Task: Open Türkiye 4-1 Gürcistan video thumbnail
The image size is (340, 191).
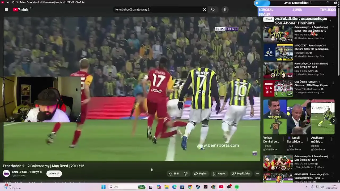Action: [x=278, y=88]
